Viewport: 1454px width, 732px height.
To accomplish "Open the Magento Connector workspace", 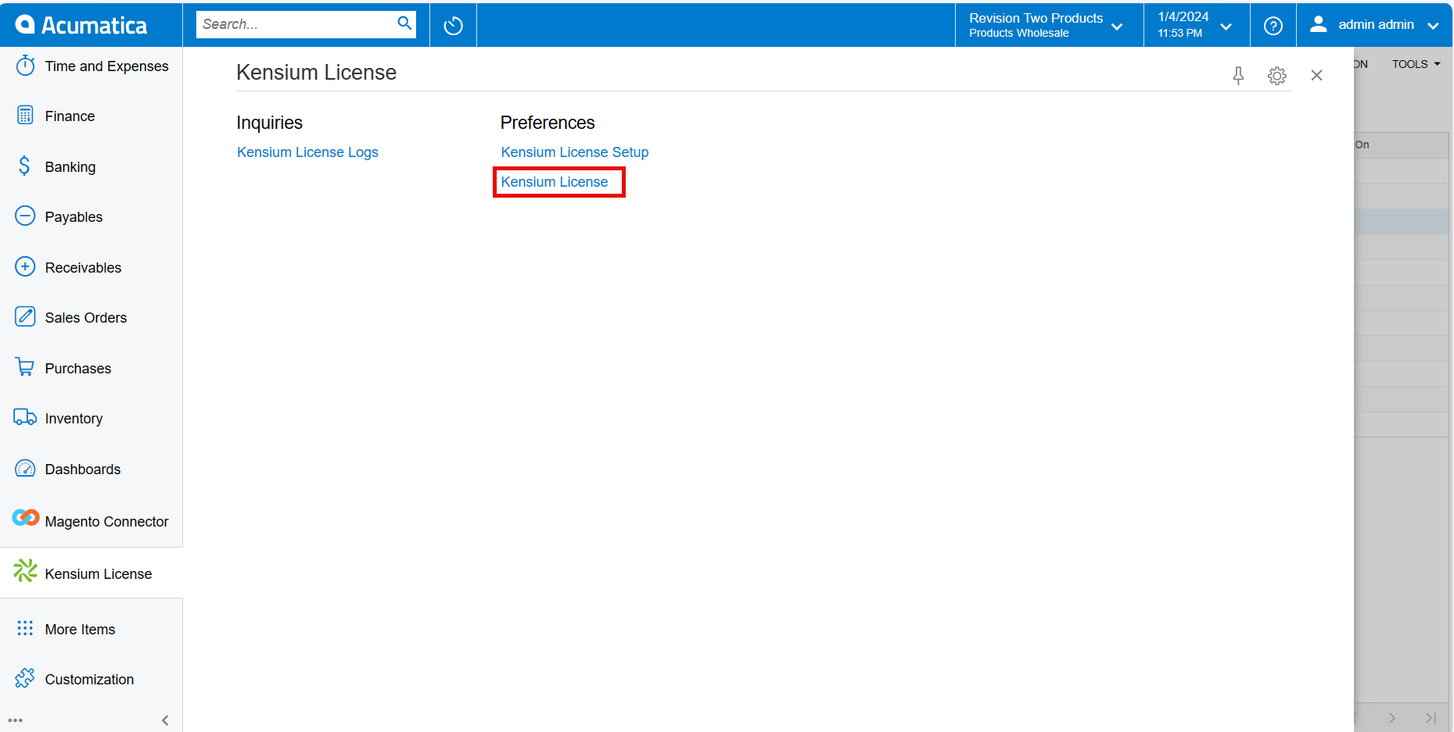I will pos(106,521).
